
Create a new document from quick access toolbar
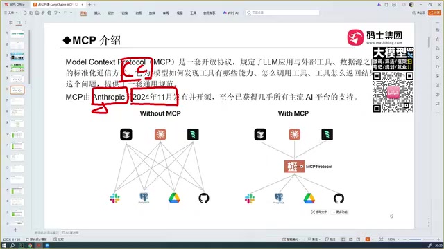click(25, 12)
